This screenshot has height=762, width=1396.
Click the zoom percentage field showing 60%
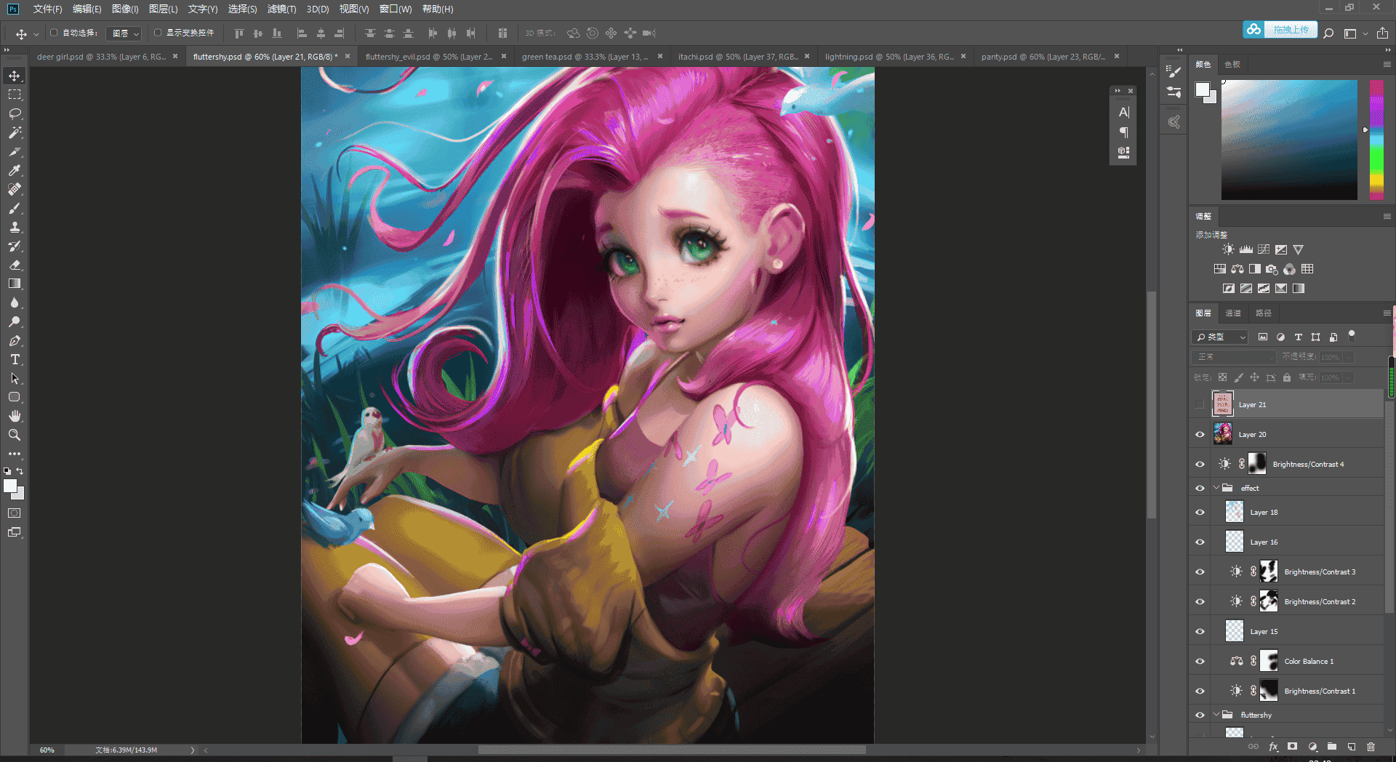[47, 750]
